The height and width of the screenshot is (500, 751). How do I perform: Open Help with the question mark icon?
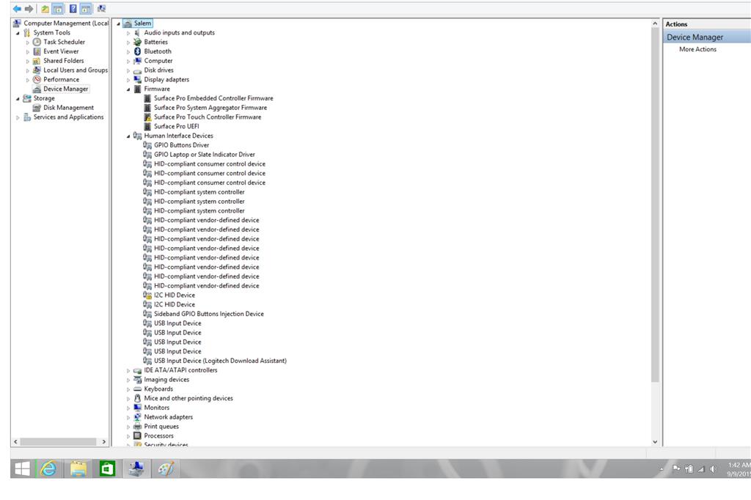click(73, 9)
